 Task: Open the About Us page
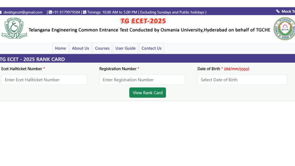(x=81, y=48)
